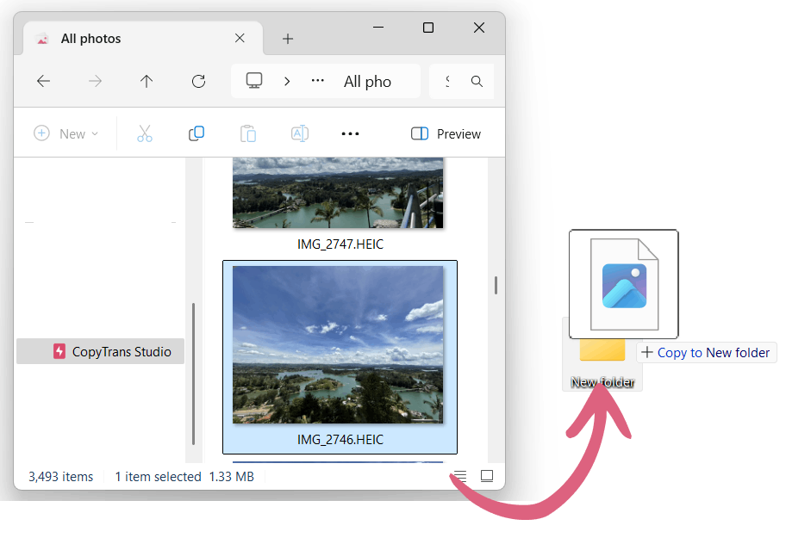786x544 pixels.
Task: Select the Rename icon
Action: [299, 133]
